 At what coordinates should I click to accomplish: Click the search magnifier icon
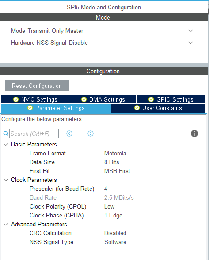[x=6, y=134]
